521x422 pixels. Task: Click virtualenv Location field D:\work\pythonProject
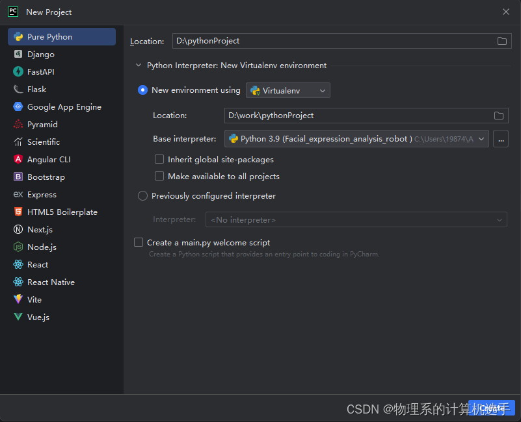point(366,116)
